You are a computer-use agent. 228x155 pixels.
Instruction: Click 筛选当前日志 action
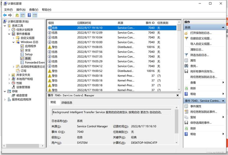tap(199, 55)
